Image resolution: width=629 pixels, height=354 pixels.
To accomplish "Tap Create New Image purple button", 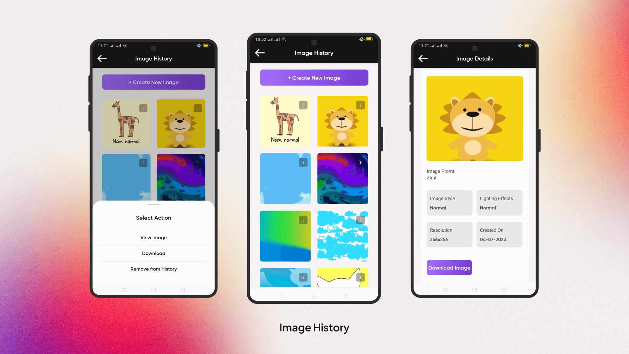I will (314, 78).
